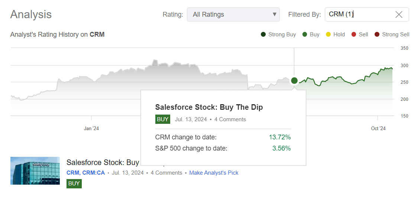Clear the CRM filter using the X icon
Viewport: 411px width, 198px height.
(399, 14)
